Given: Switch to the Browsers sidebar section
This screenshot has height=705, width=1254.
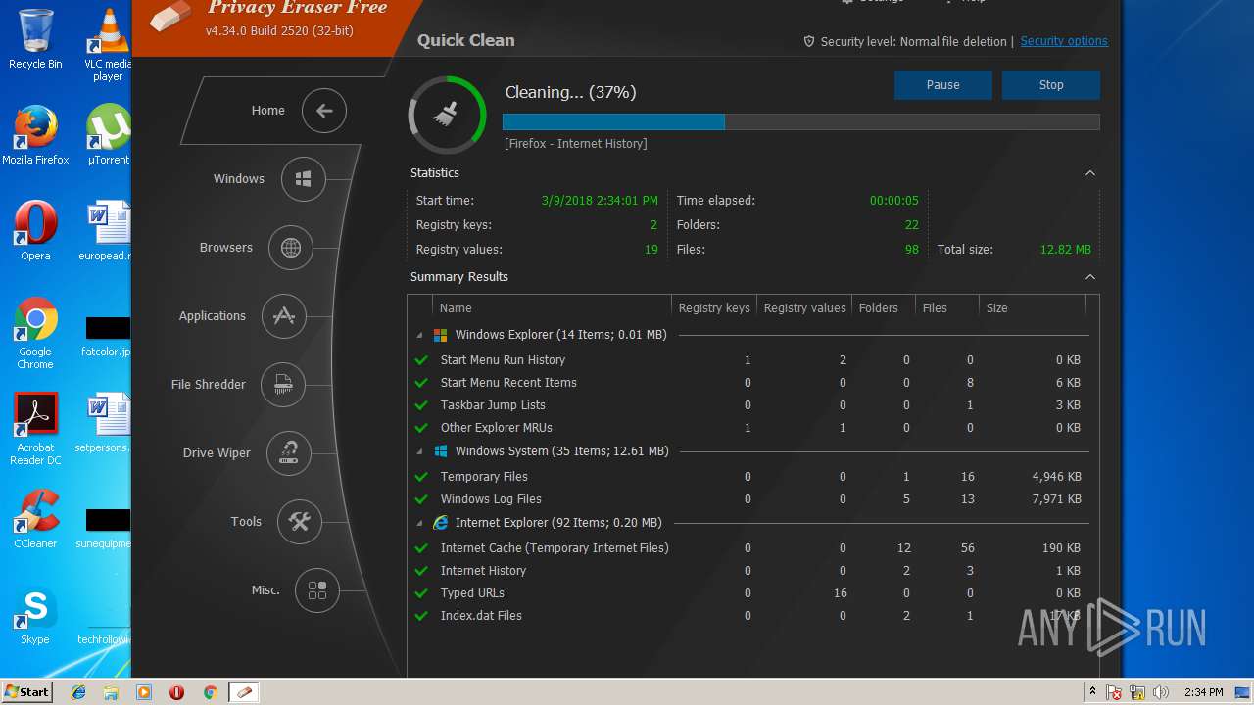Looking at the screenshot, I should [226, 248].
